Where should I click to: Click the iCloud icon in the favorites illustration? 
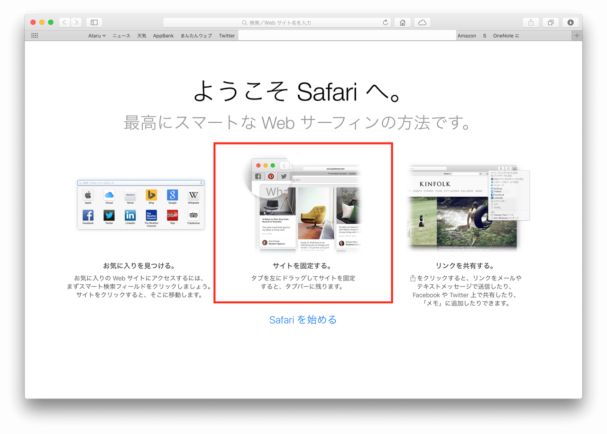(x=109, y=195)
